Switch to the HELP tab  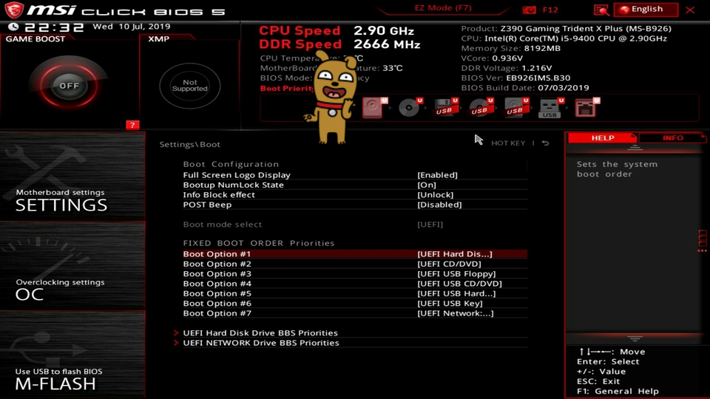603,138
